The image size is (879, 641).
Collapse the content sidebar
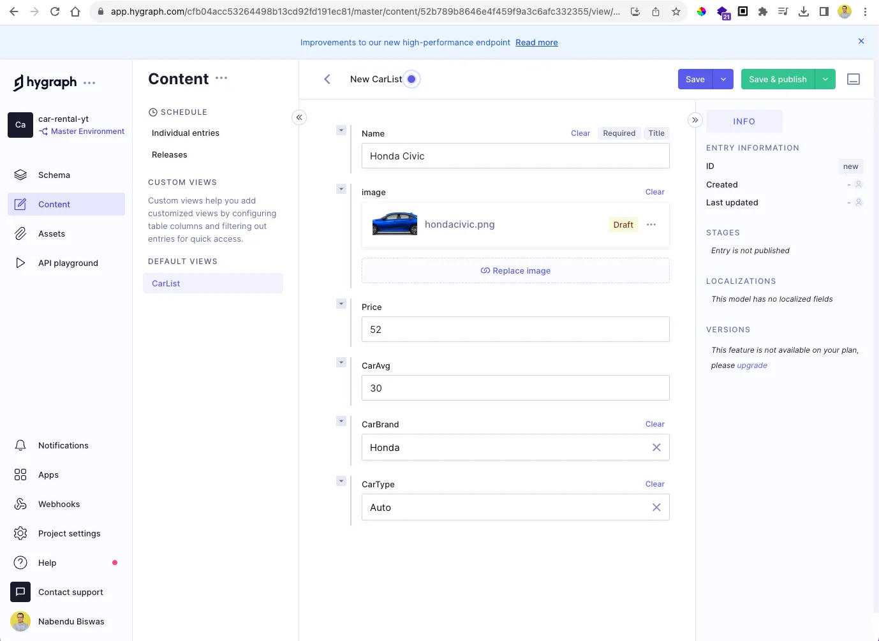click(299, 117)
